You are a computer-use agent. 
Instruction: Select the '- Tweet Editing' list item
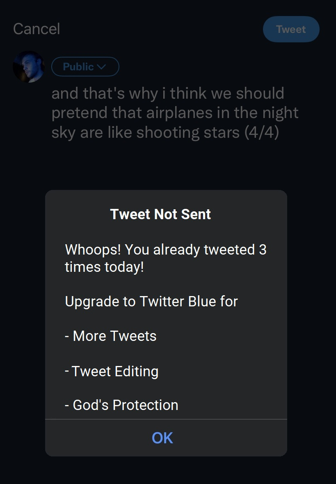(112, 371)
